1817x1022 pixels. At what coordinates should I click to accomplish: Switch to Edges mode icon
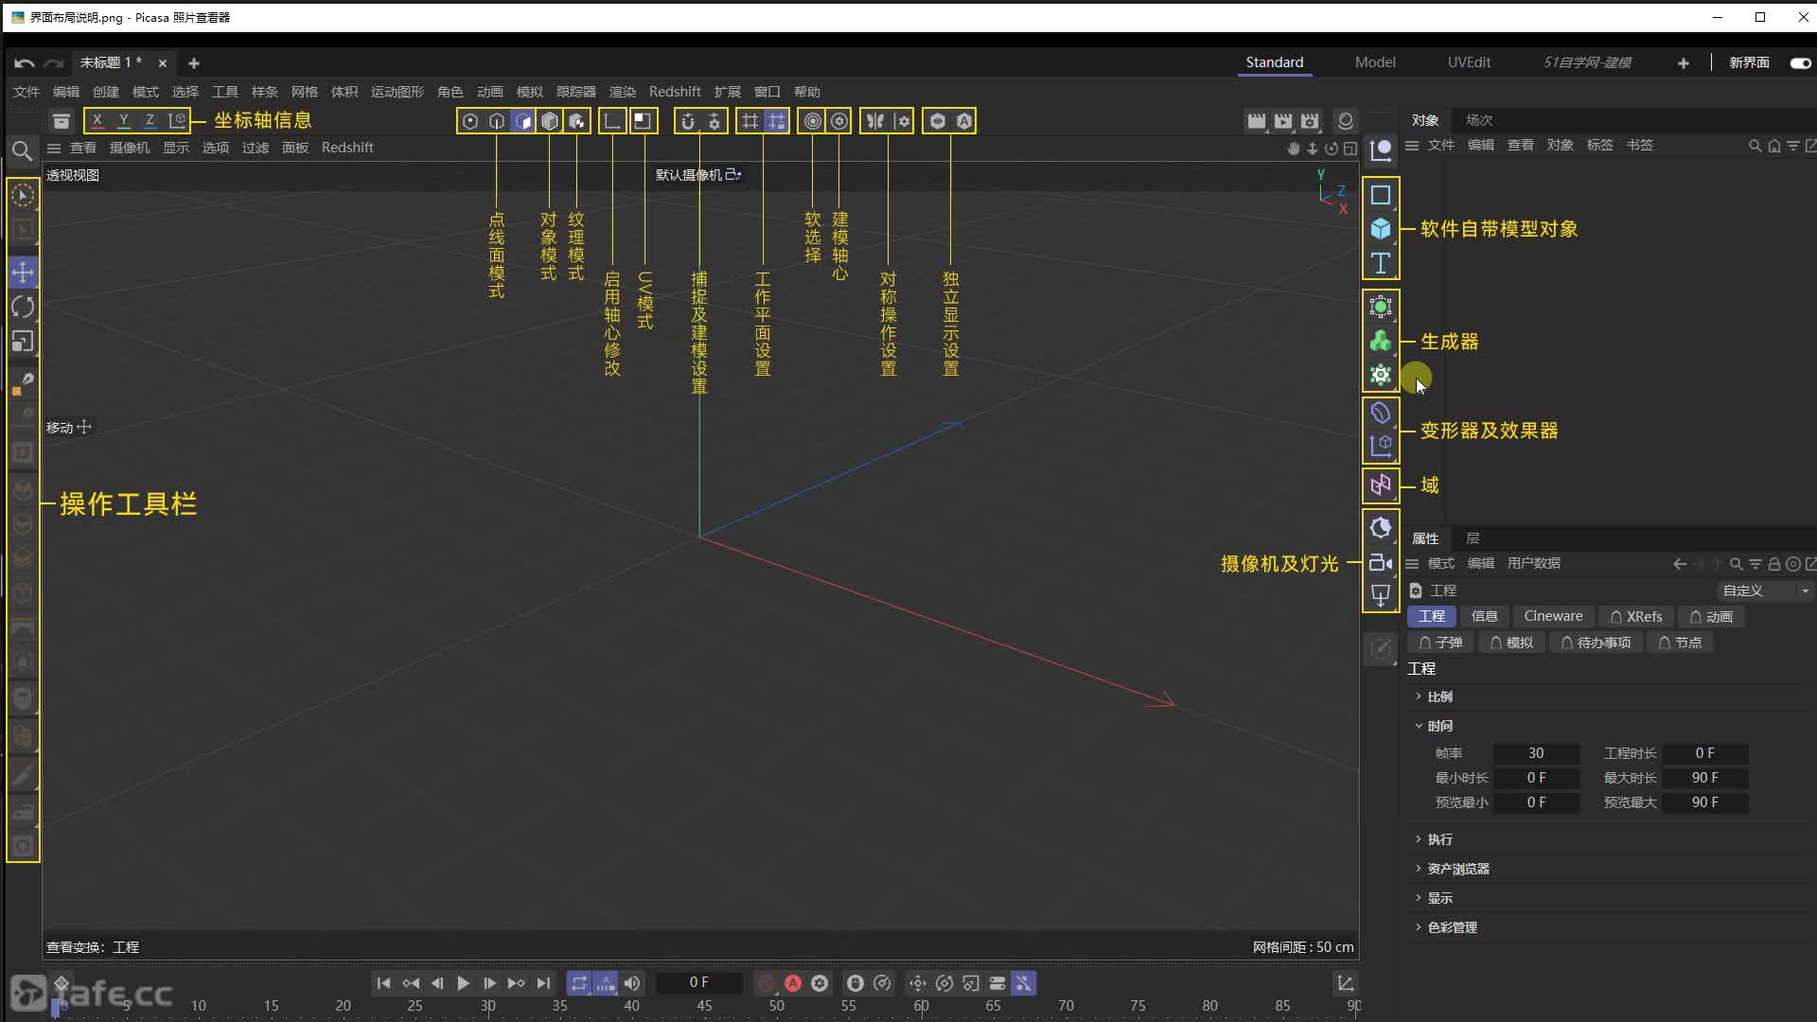point(497,121)
